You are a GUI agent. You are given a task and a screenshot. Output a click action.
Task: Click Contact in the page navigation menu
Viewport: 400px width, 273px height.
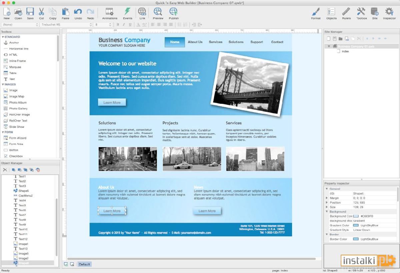point(277,42)
